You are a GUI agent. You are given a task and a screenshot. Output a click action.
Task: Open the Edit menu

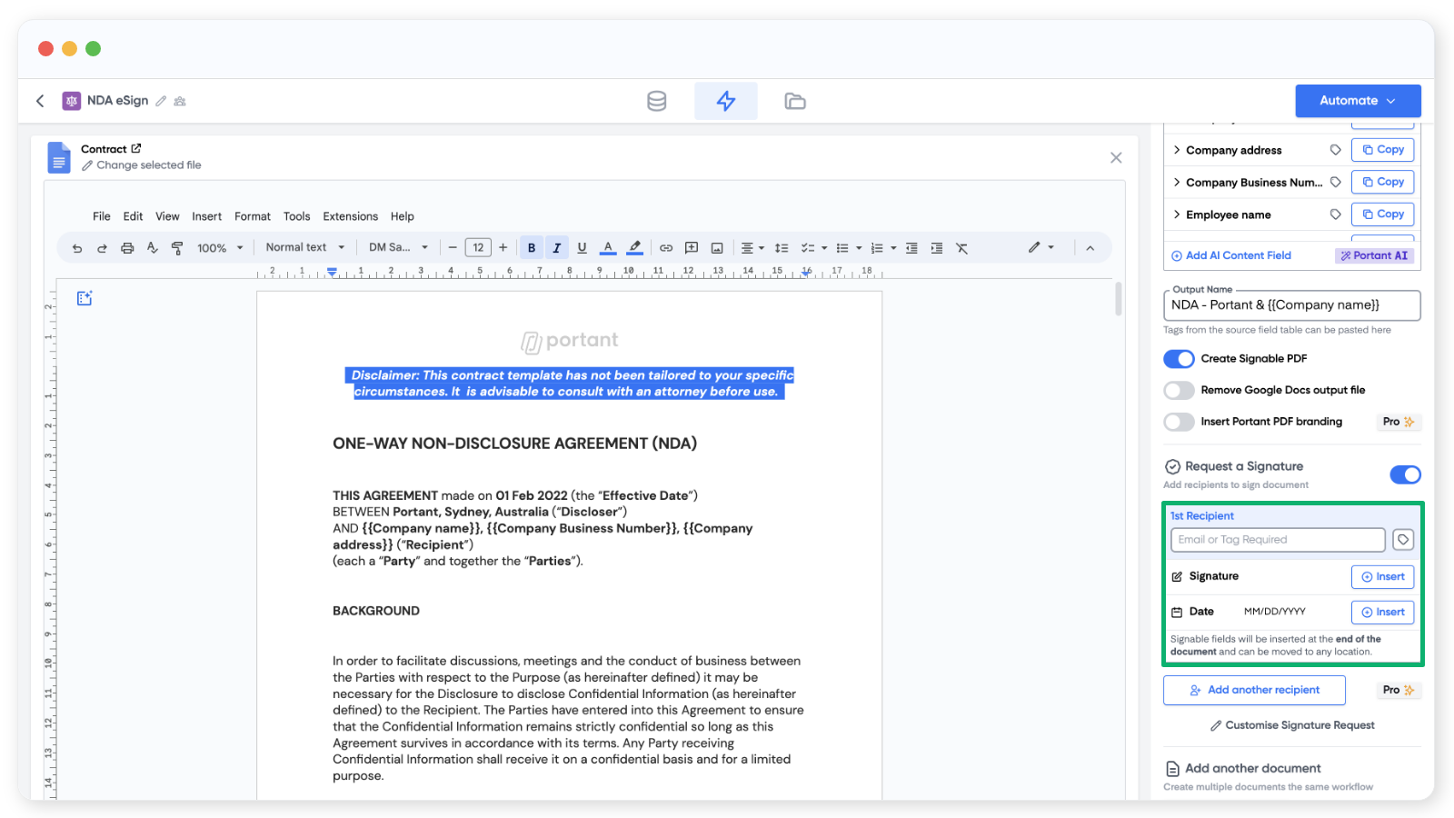[x=133, y=216]
